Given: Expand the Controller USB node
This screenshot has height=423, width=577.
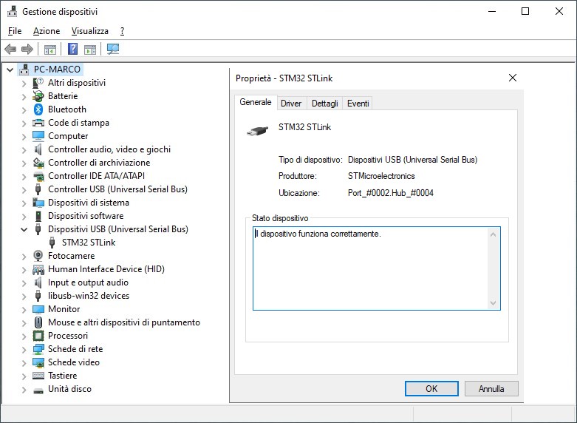Looking at the screenshot, I should (24, 190).
